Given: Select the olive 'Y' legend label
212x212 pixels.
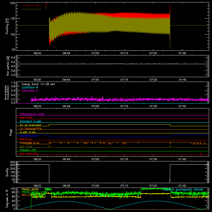Looking at the screenshot, I should [46, 8].
